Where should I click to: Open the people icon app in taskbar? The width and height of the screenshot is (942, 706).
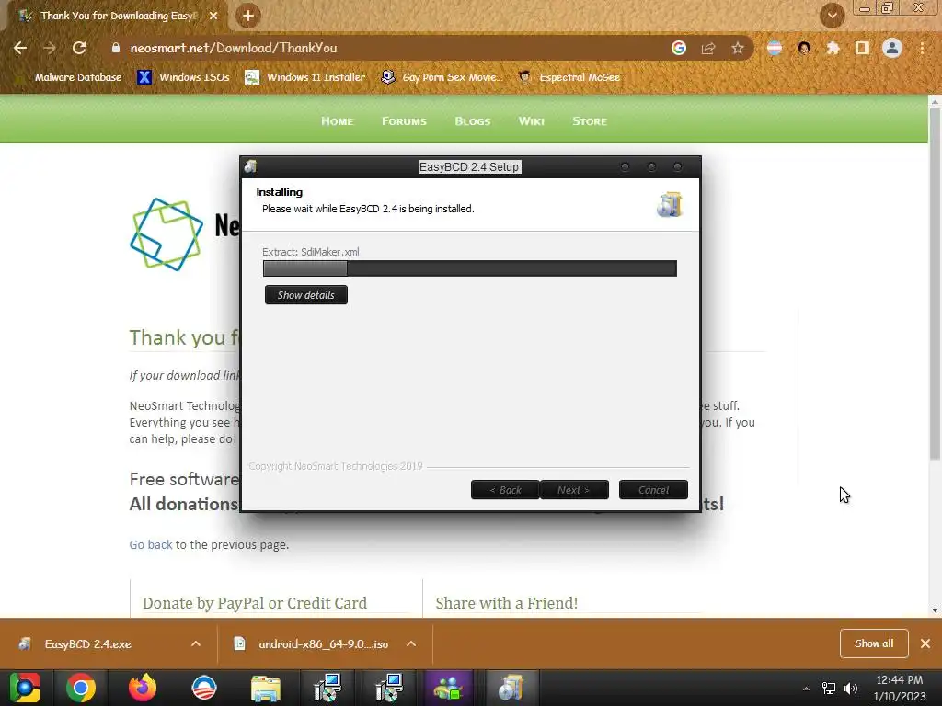[449, 688]
